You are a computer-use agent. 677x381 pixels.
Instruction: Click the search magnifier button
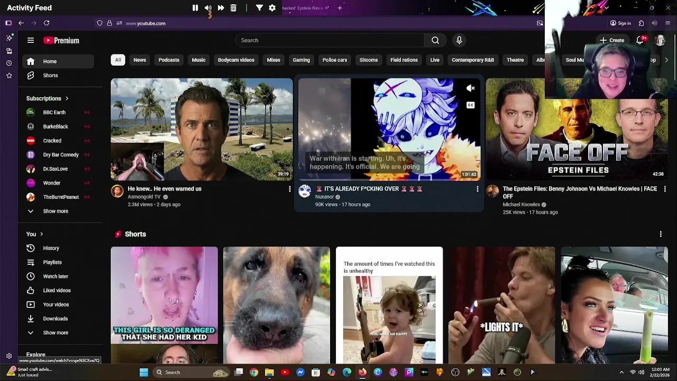pos(435,40)
